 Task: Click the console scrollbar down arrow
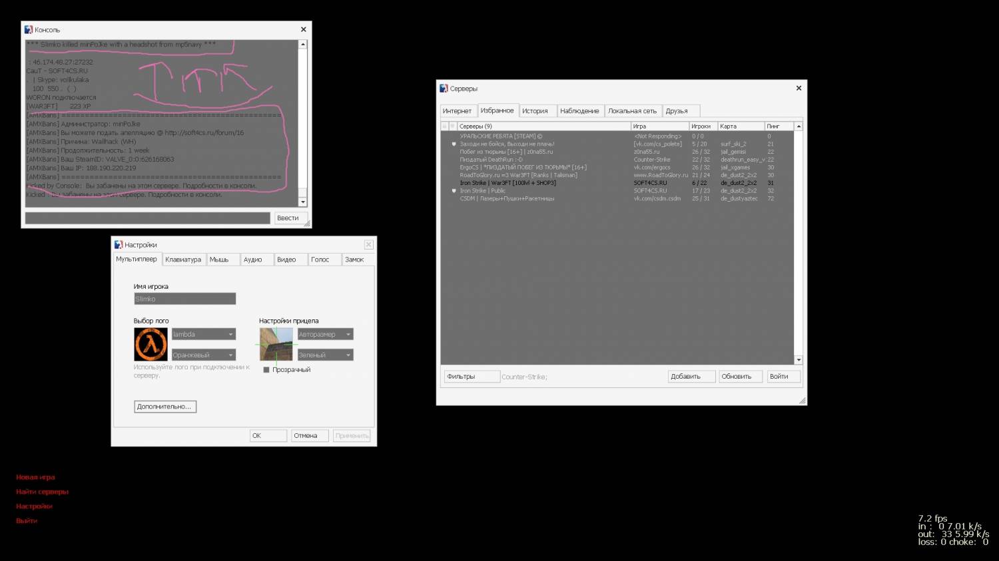click(x=303, y=202)
